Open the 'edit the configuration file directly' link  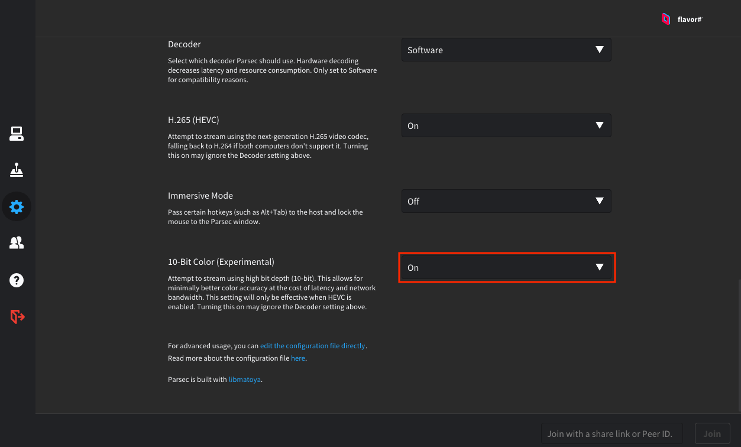[312, 346]
